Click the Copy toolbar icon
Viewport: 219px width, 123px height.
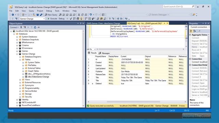(82, 15)
